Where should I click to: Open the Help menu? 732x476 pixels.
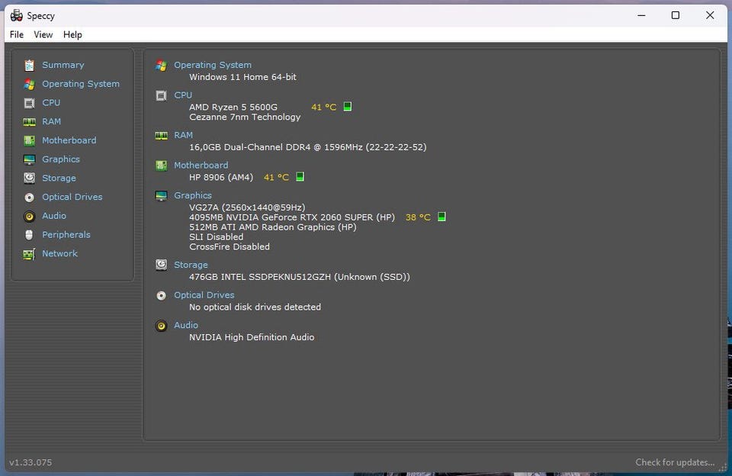coord(72,34)
